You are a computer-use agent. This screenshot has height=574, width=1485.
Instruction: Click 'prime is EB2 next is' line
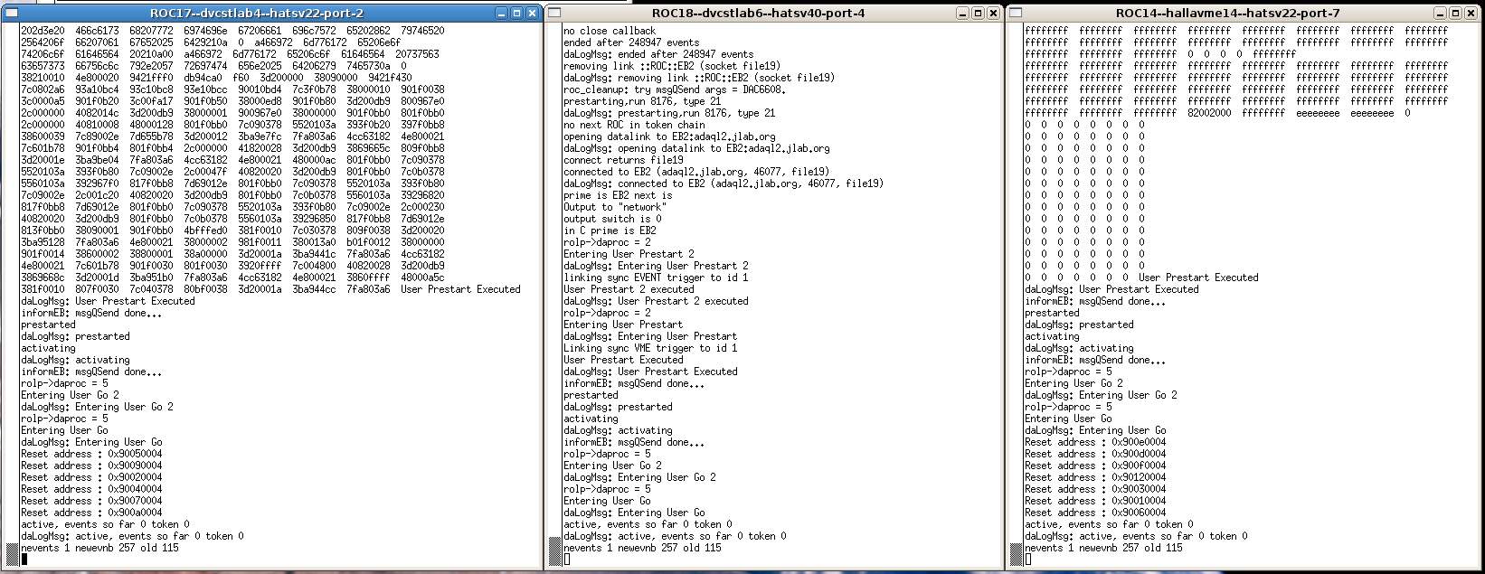[618, 195]
